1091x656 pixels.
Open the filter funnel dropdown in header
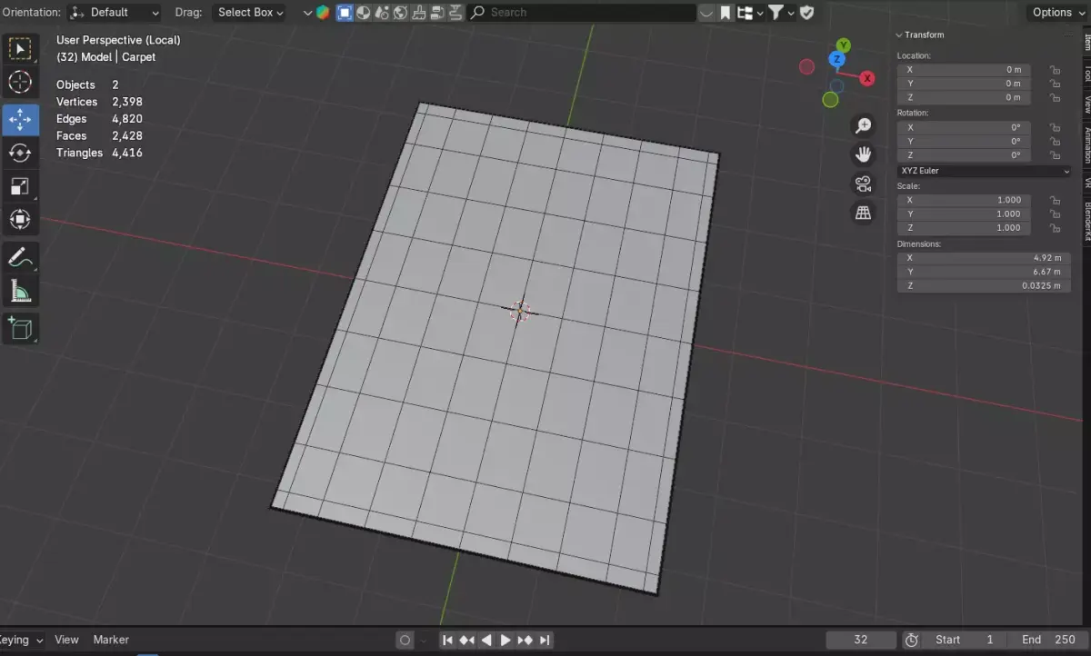781,13
